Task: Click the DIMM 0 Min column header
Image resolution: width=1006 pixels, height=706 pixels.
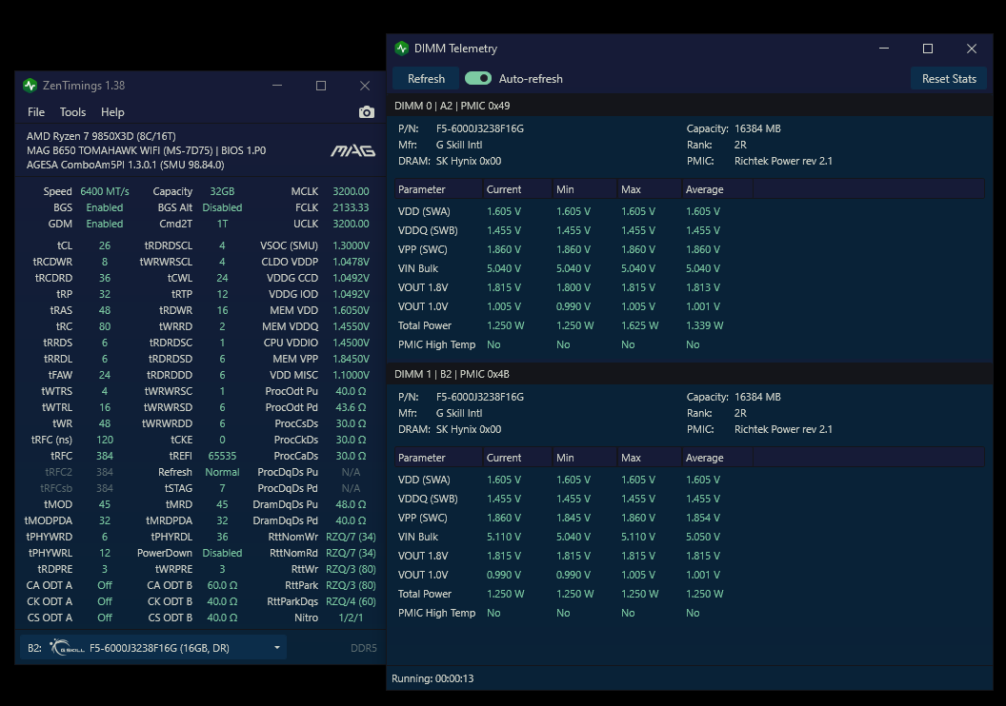Action: pos(585,189)
